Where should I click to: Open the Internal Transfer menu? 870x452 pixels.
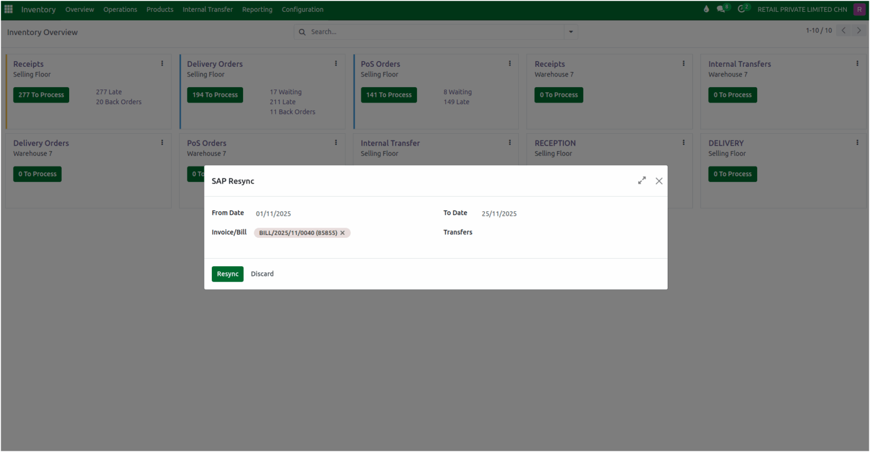(x=208, y=10)
